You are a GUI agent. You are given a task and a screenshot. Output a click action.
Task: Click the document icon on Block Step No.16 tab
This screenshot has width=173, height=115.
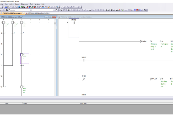pos(26,13)
